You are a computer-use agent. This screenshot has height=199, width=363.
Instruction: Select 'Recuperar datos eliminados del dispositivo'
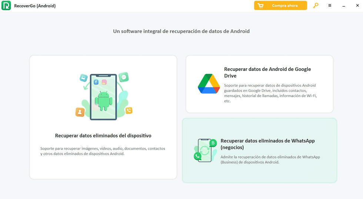[103, 117]
